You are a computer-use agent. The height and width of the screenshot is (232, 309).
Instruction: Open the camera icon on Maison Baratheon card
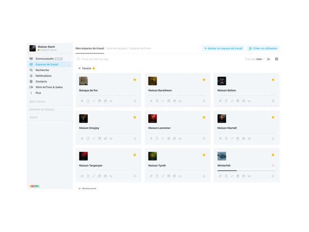(x=175, y=101)
